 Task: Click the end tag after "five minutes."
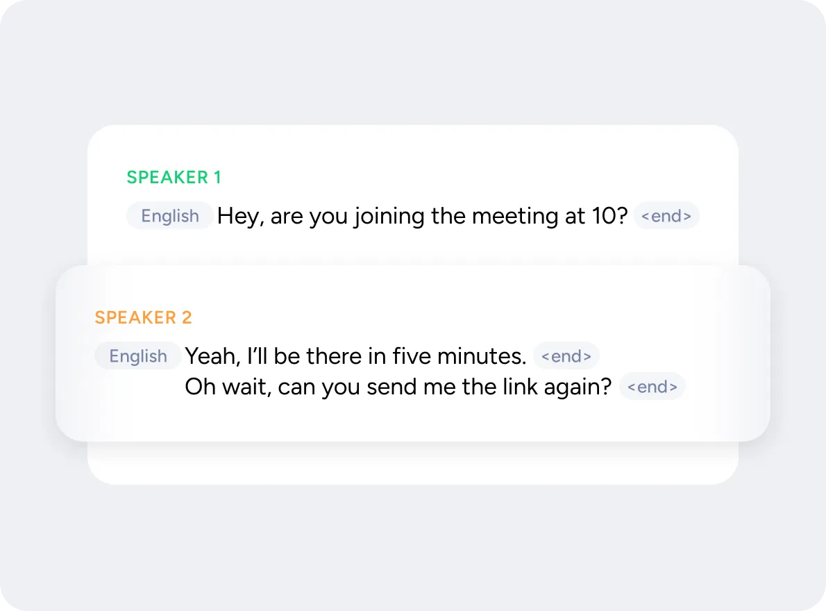pos(566,356)
